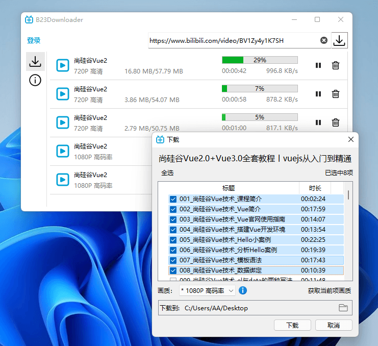Toggle the 008_尚硅谷Vue技术_数据绑定 checkbox
Viewport: 378px width, 346px height.
pyautogui.click(x=173, y=270)
